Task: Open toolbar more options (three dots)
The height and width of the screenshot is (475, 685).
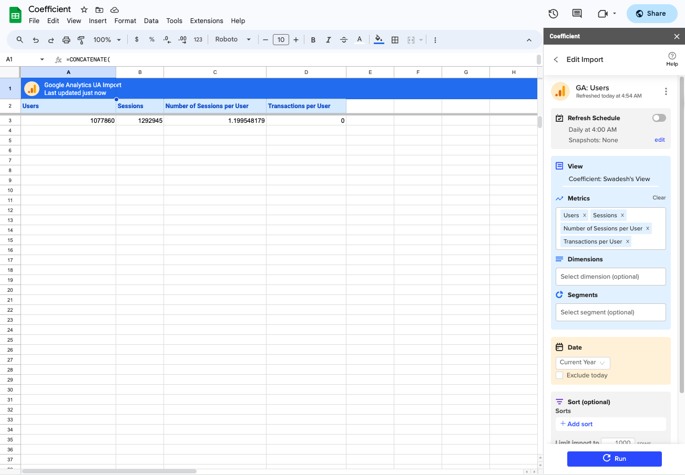Action: click(435, 40)
